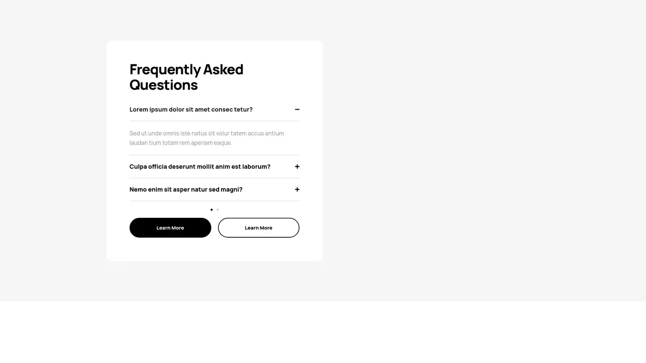646x363 pixels.
Task: Click the plus icon next to the third question
Action: 297,189
